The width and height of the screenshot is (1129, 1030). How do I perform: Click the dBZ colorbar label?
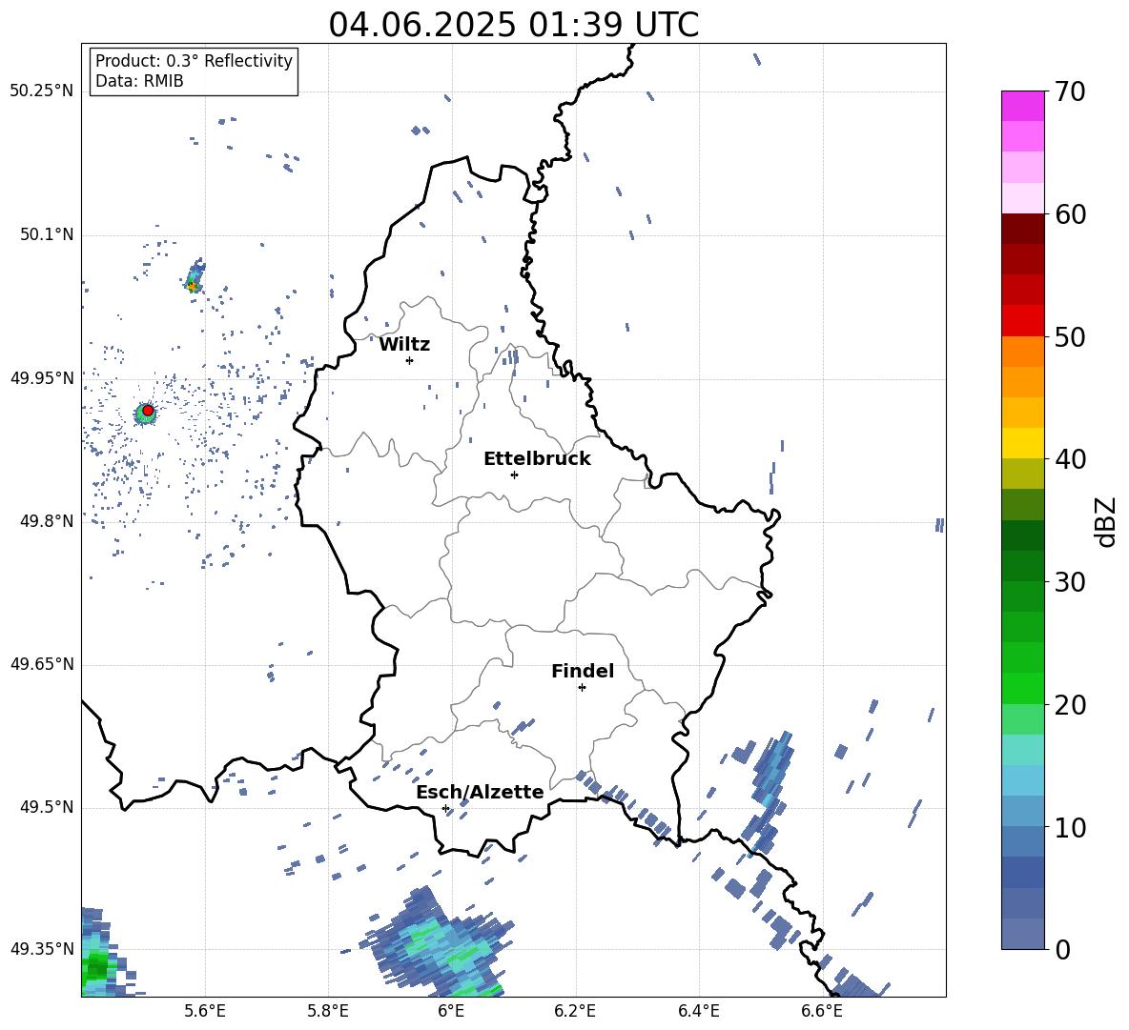(1107, 521)
